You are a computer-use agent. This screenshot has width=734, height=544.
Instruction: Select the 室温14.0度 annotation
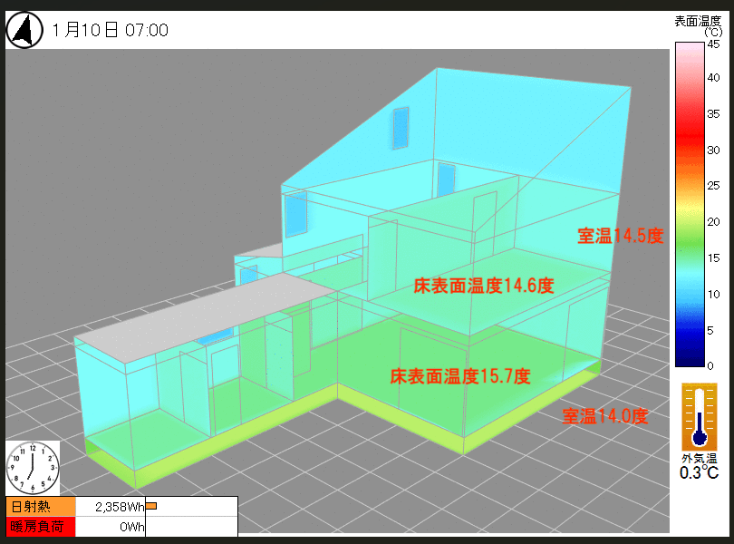(x=605, y=416)
